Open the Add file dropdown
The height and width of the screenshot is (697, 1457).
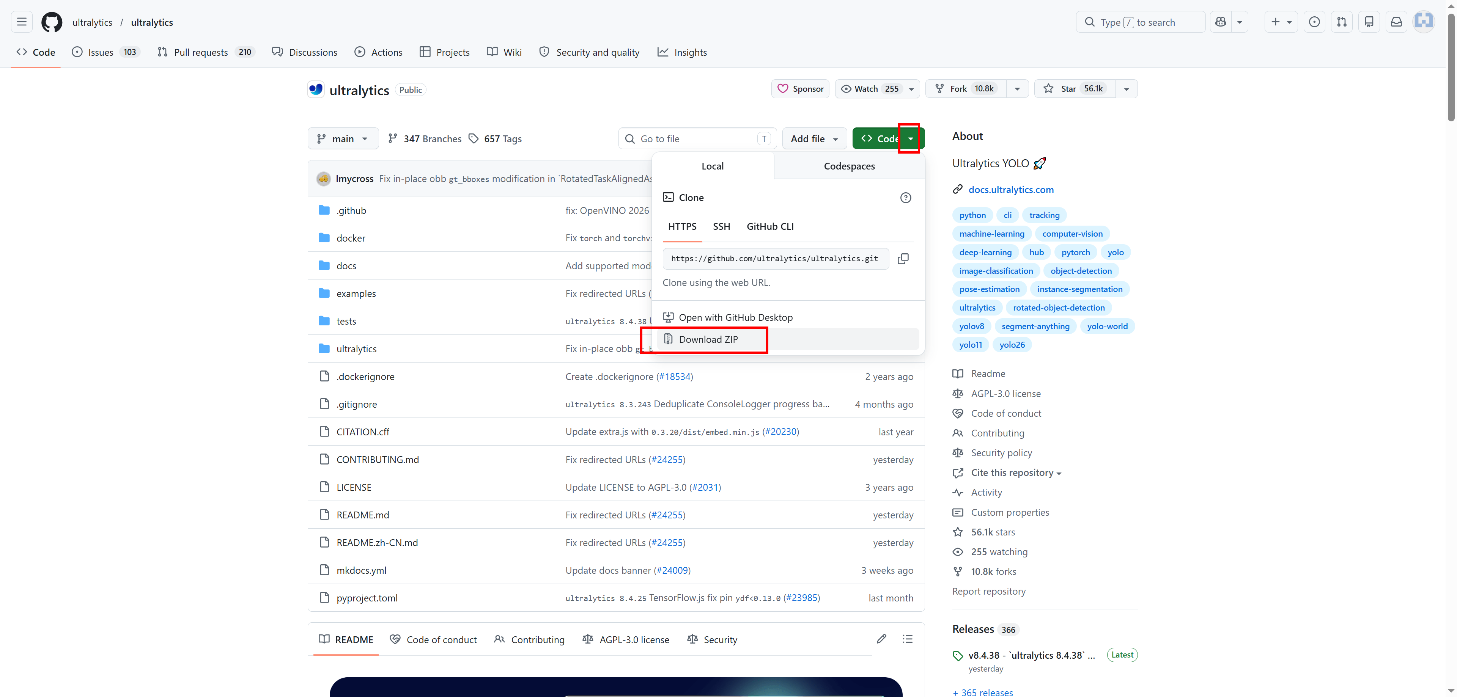pyautogui.click(x=814, y=139)
